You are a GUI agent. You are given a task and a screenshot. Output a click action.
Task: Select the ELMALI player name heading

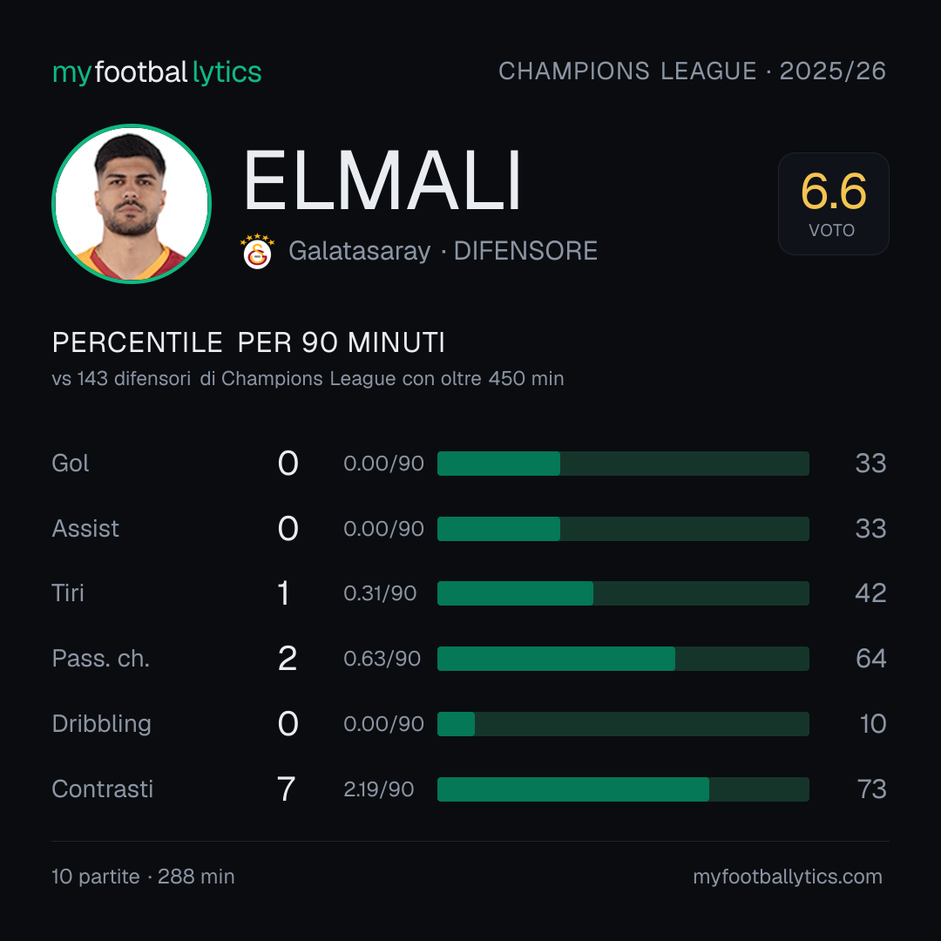[382, 180]
